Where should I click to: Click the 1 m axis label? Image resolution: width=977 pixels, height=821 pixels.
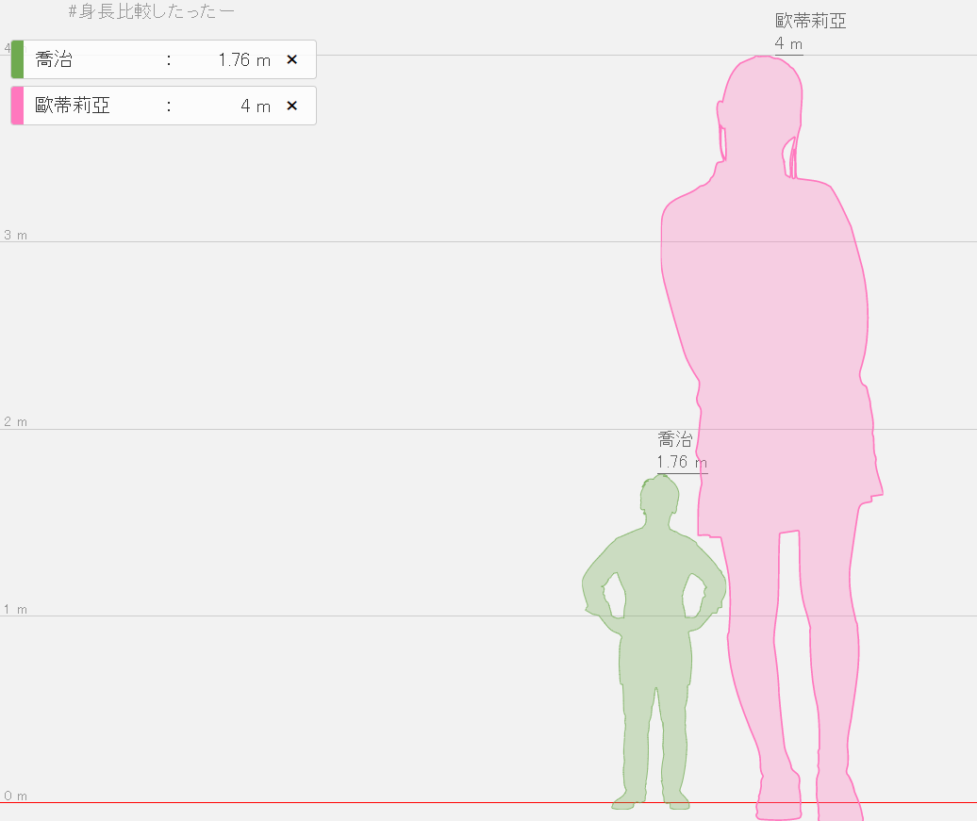point(16,609)
